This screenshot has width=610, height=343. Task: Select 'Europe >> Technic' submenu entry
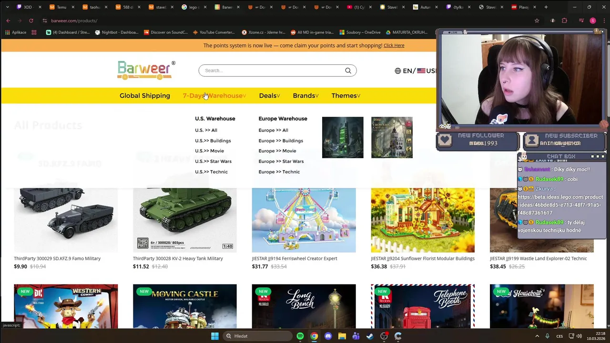coord(279,172)
